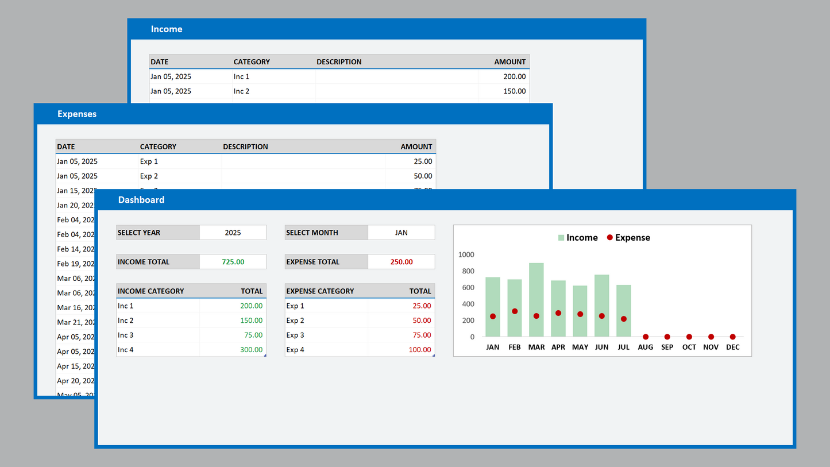Click the red Expense legend marker
This screenshot has width=830, height=467.
(609, 238)
